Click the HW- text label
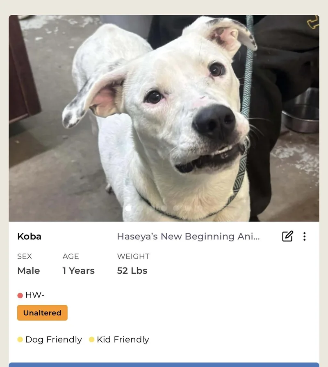The width and height of the screenshot is (328, 367). pos(35,295)
